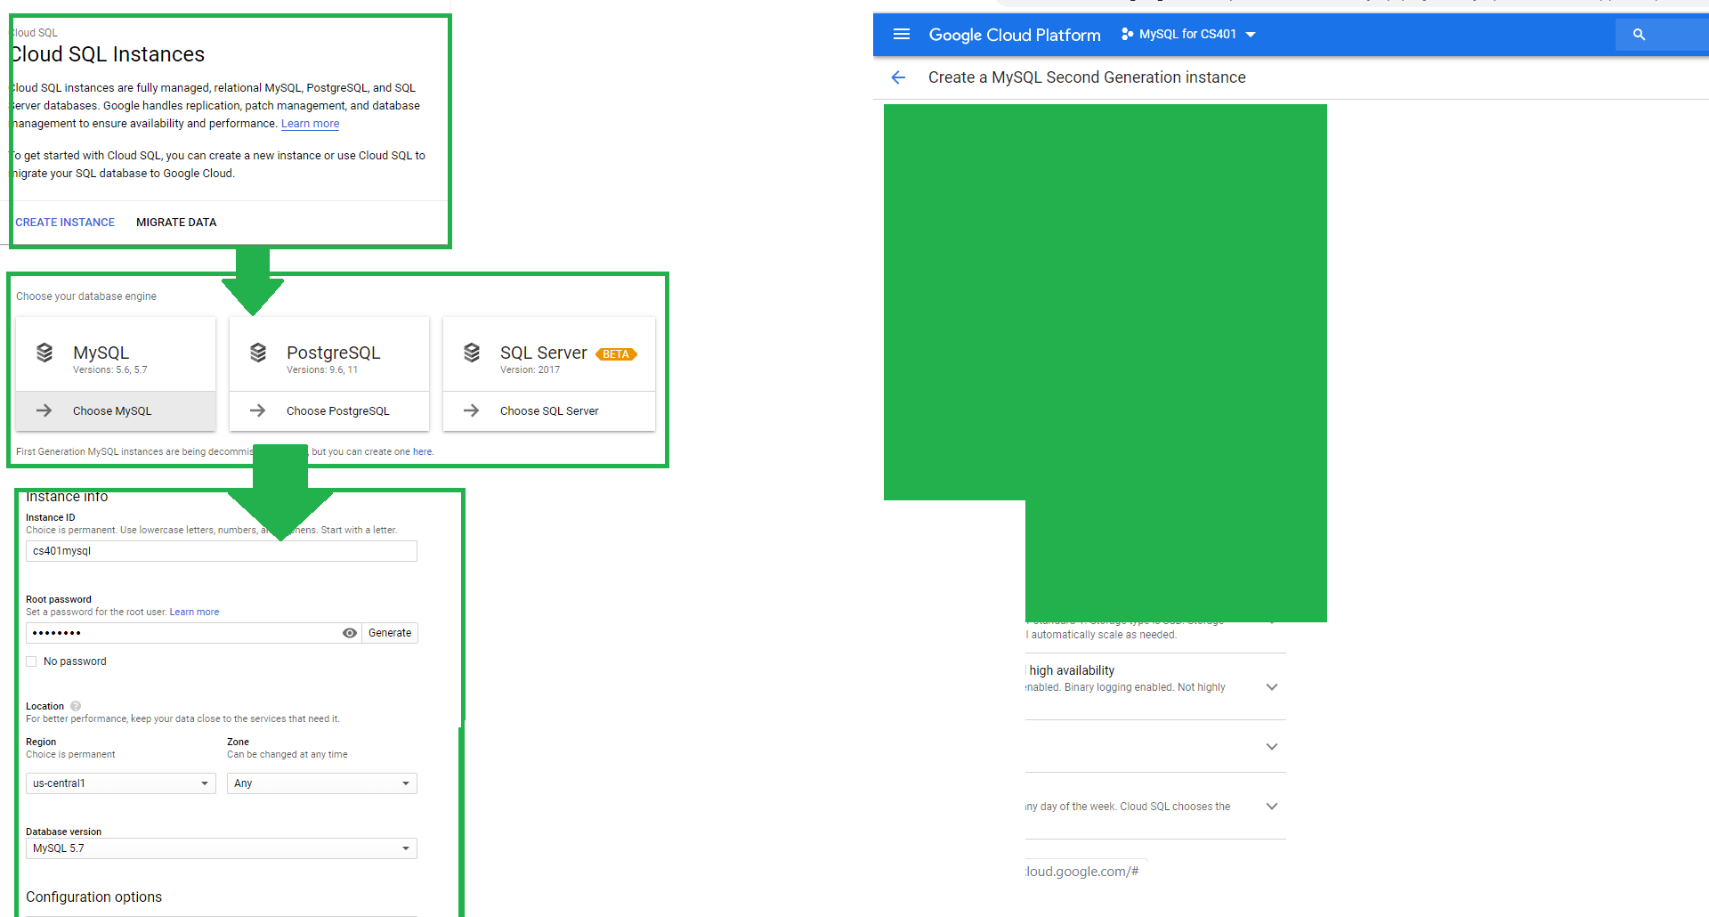This screenshot has width=1709, height=917.
Task: Open the hamburger navigation menu
Action: point(901,35)
